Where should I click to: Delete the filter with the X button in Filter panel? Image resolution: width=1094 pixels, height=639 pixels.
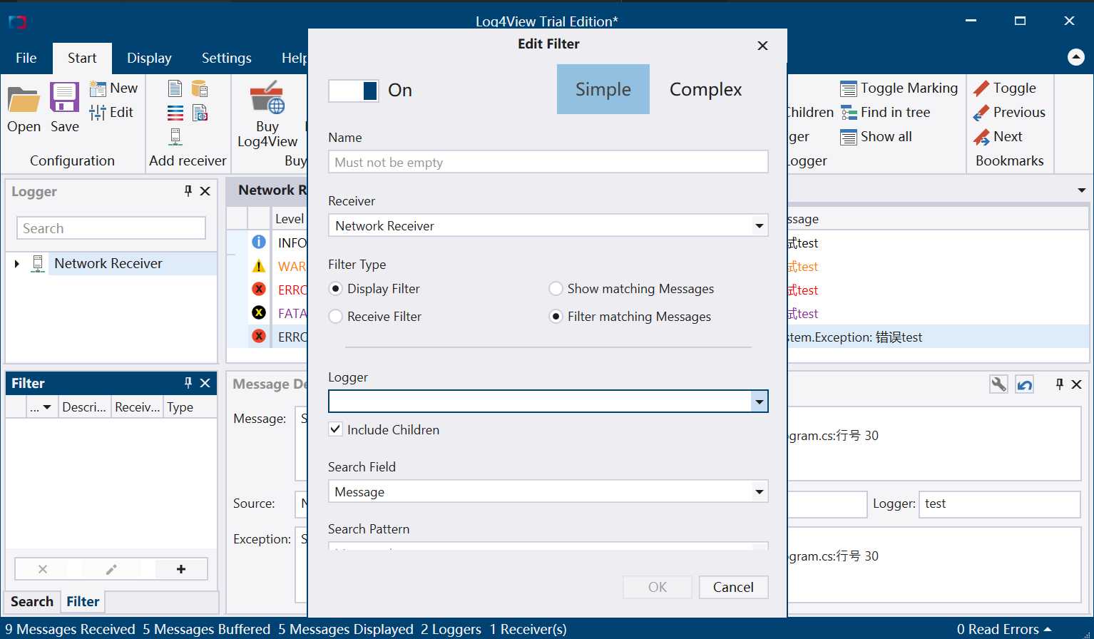(43, 569)
